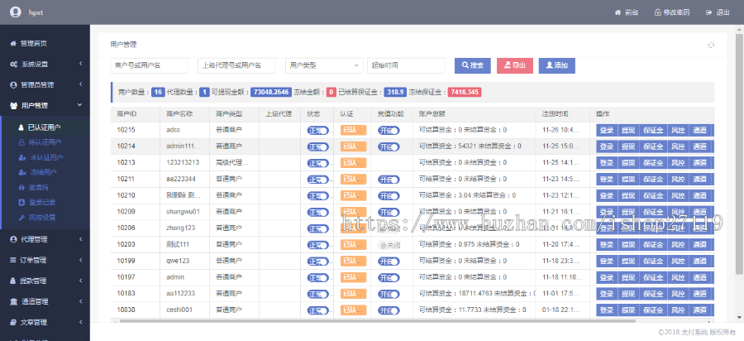Click 风控 button for merchant 10211
This screenshot has width=744, height=341.
click(x=678, y=180)
